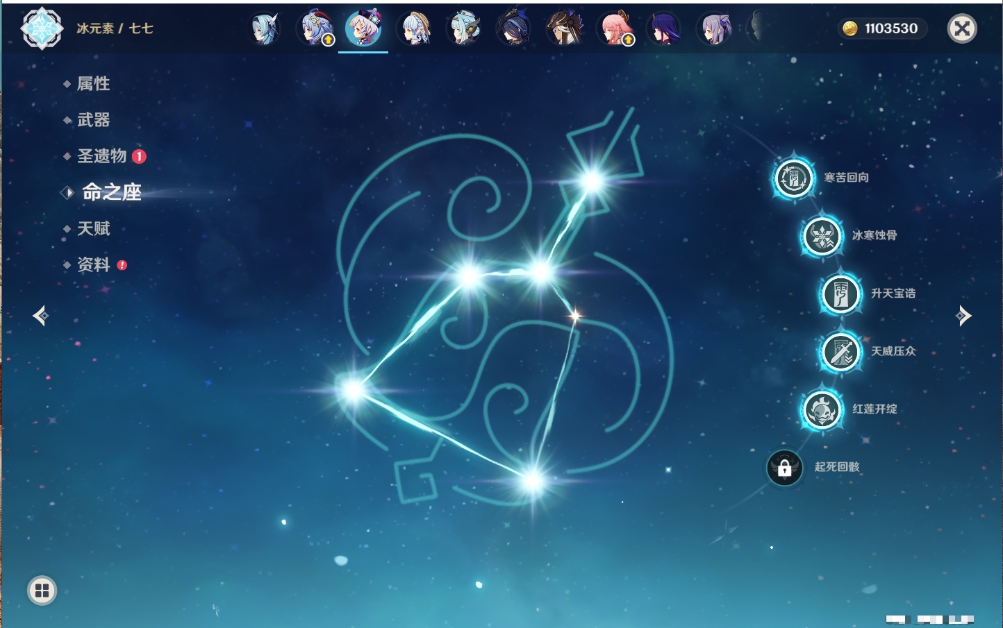
Task: Select Ganyu's avatar with horns and blue hair
Action: coord(315,29)
